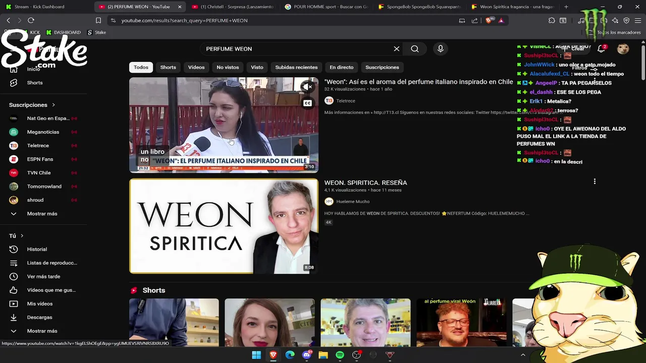Open the Brave Shields lion icon
Image resolution: width=646 pixels, height=363 pixels.
[489, 21]
